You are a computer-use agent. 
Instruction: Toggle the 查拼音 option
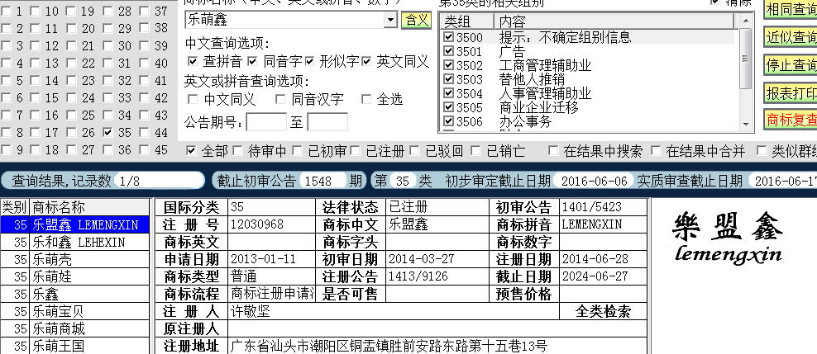[x=193, y=61]
